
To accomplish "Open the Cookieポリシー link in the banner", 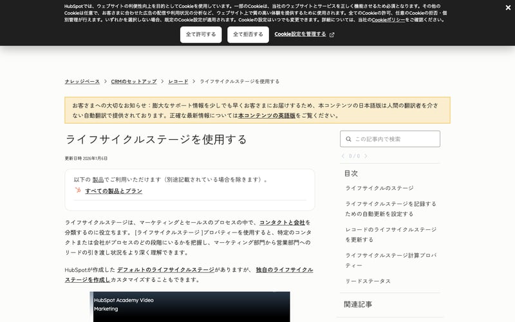I will [388, 20].
